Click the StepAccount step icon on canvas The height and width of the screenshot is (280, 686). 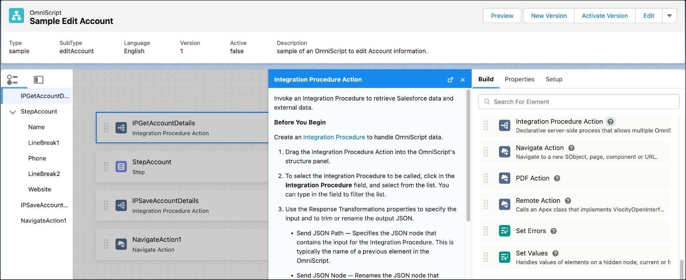[x=121, y=167]
